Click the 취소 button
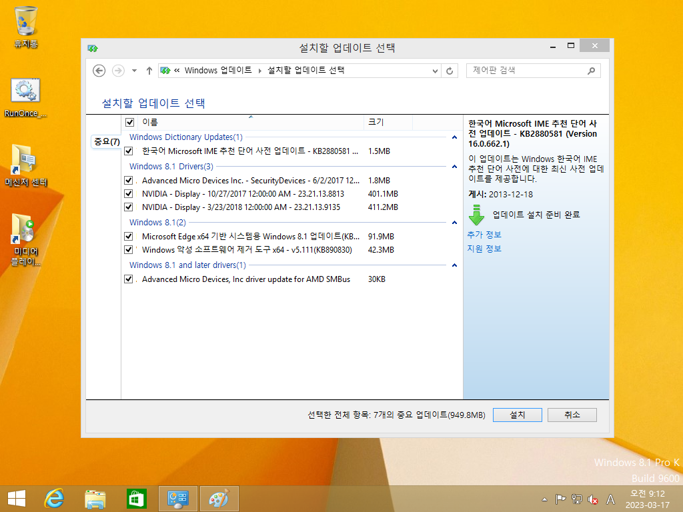683x512 pixels. 572,415
